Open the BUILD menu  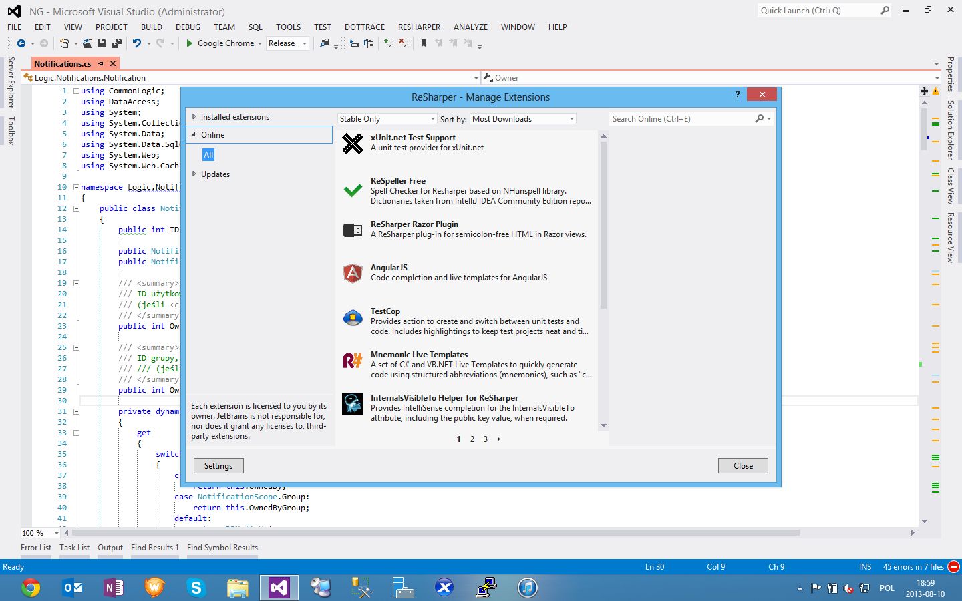coord(152,27)
